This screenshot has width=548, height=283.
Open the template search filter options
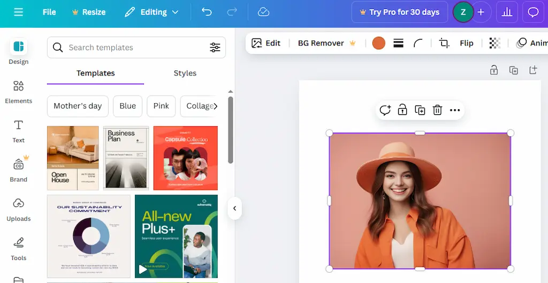[215, 48]
